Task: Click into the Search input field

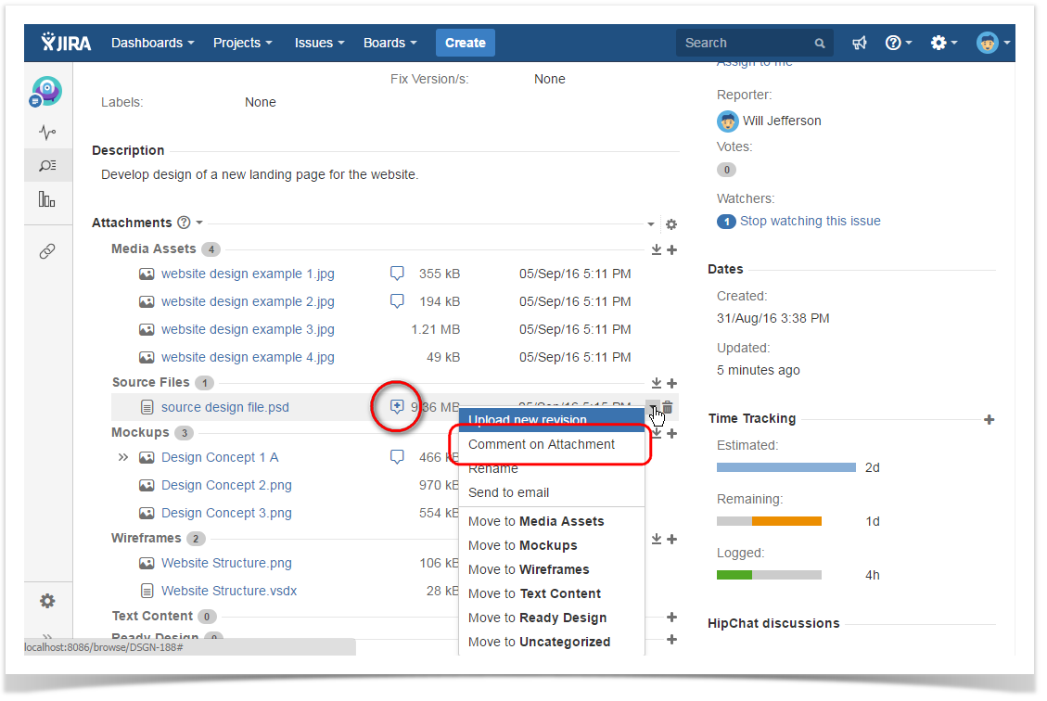Action: pos(747,43)
